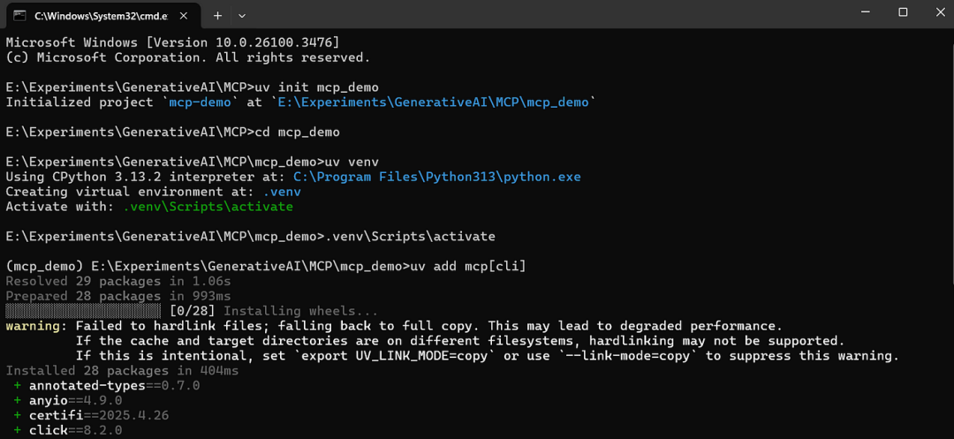The width and height of the screenshot is (954, 439).
Task: Click the blue mcp_demo project path
Action: [434, 102]
